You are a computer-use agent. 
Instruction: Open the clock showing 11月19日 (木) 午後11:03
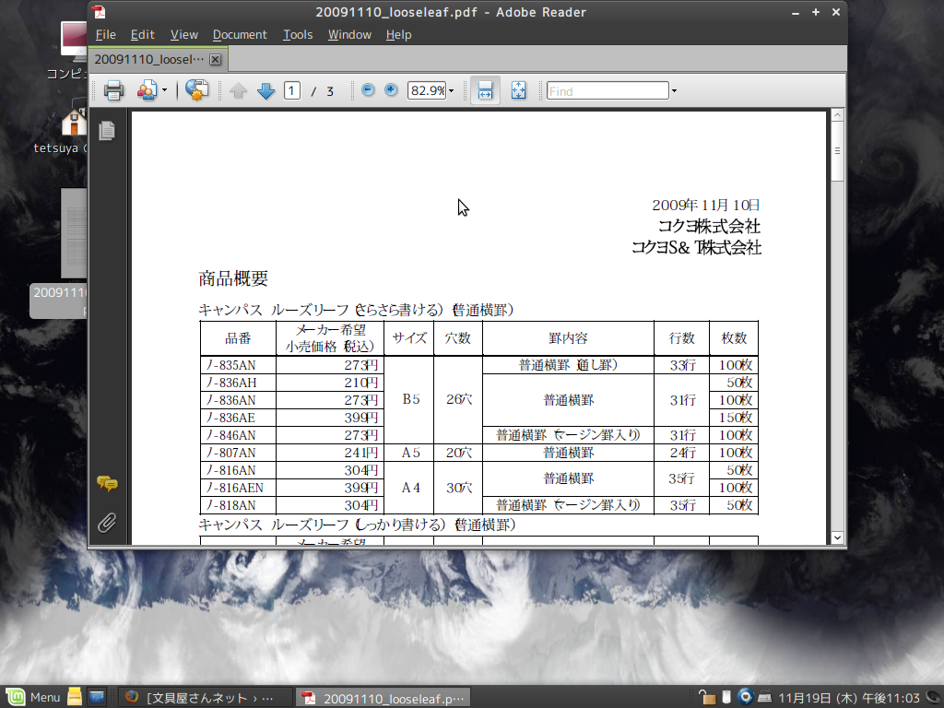point(849,698)
